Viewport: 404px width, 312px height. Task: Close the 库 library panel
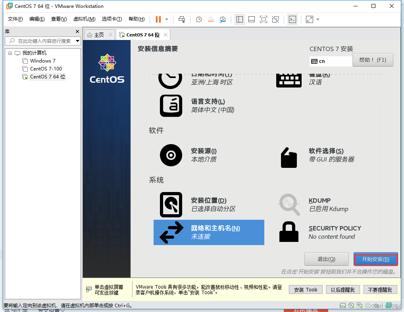click(77, 31)
